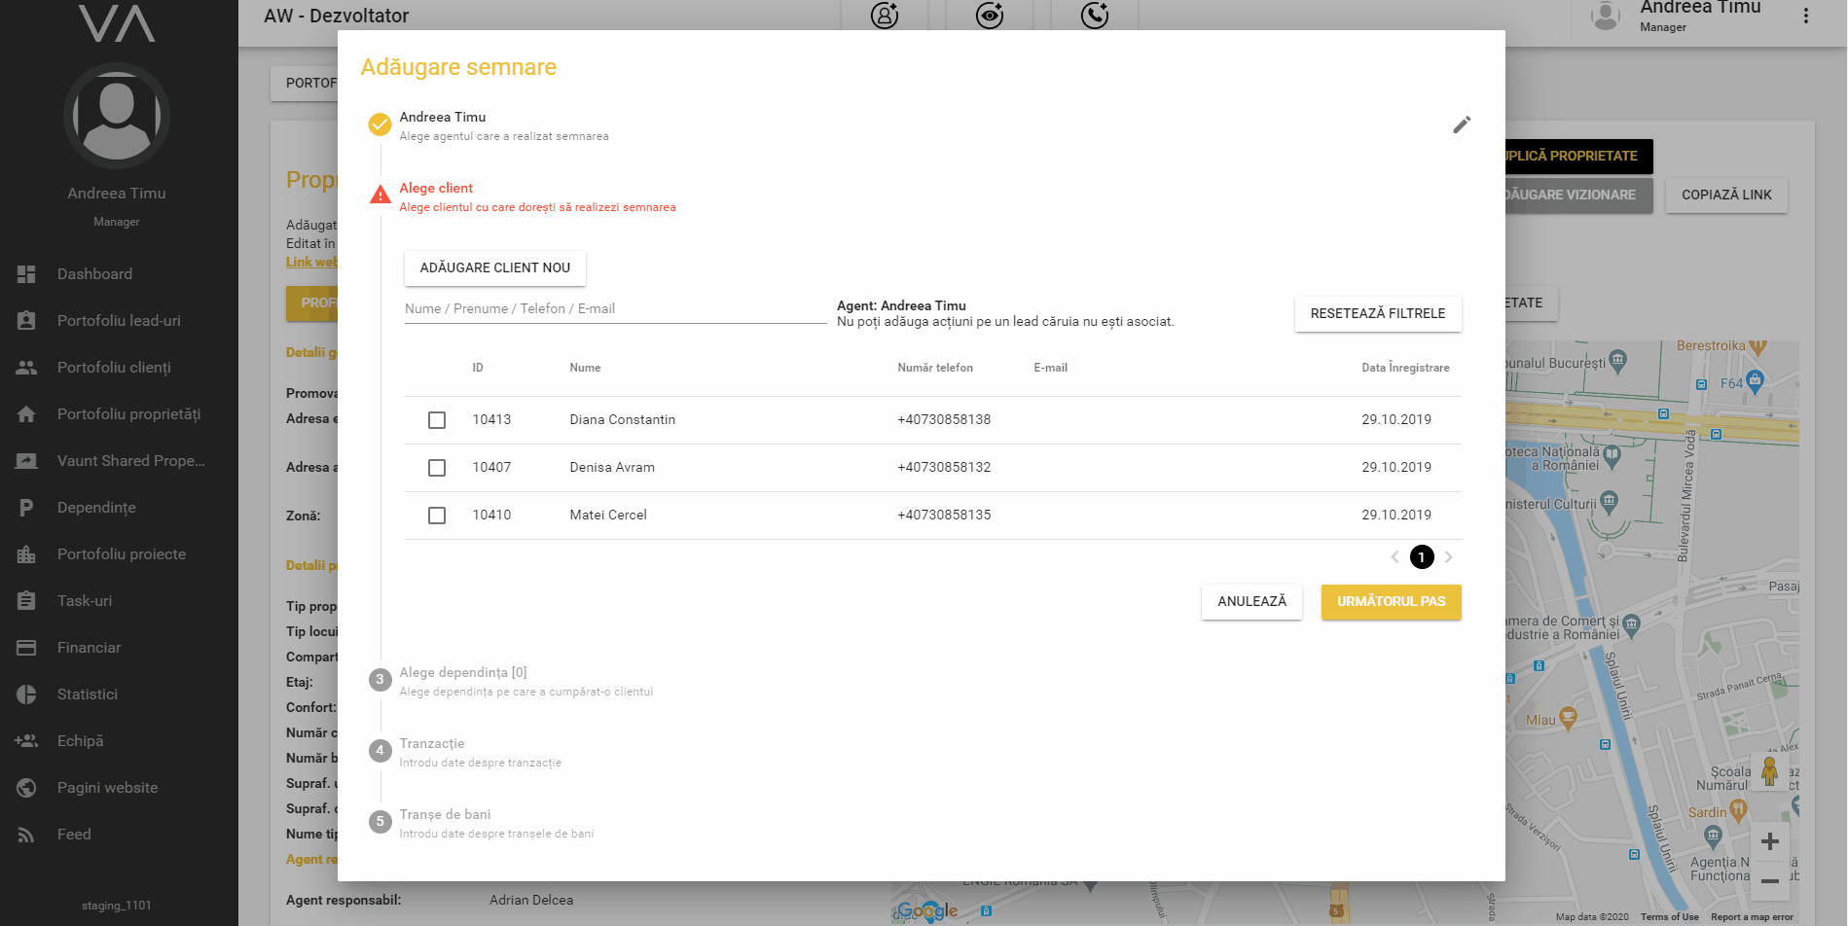Click the red warning icon beside Alege client
Screen dimensions: 1848x926
(x=380, y=196)
